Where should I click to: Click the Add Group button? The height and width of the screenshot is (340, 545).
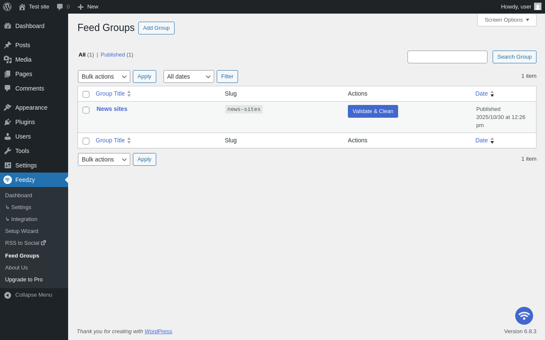156,28
